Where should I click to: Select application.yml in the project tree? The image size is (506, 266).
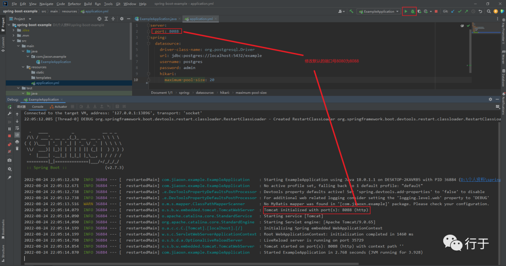coord(47,83)
